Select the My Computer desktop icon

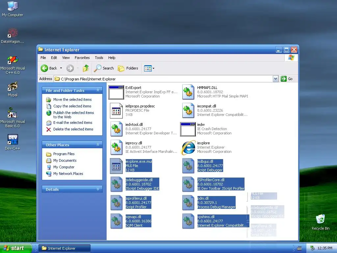[13, 9]
